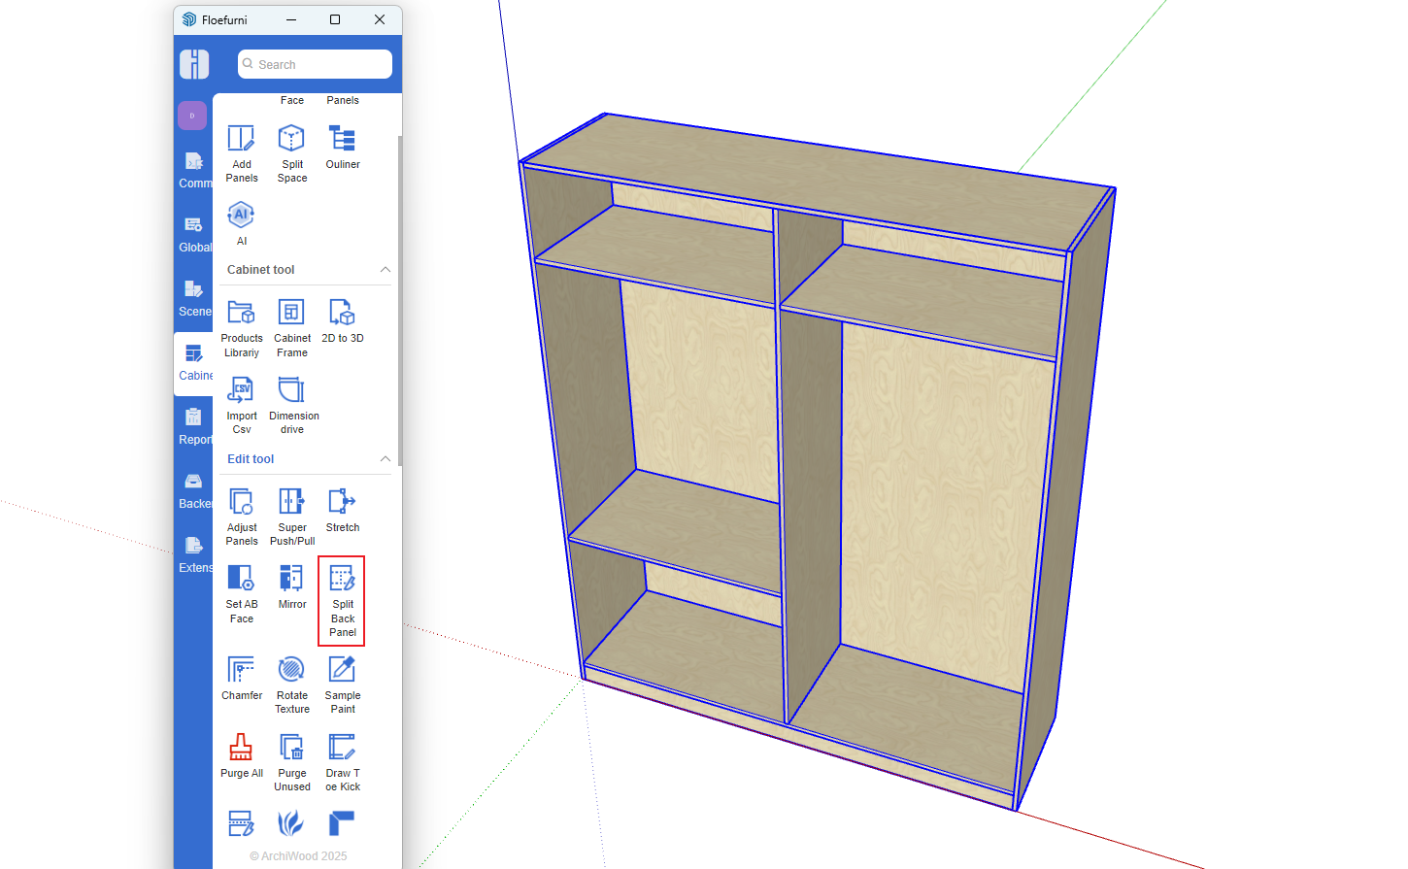Select the Add Panels tool
Viewport: 1408px width, 869px height.
[241, 151]
